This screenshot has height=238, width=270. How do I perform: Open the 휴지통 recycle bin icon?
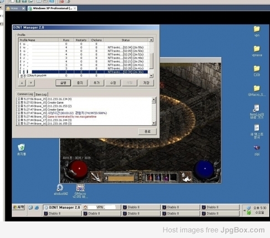point(22,149)
